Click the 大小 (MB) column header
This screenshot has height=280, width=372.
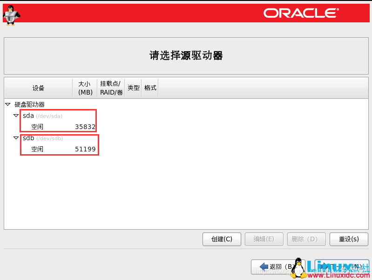click(x=85, y=88)
